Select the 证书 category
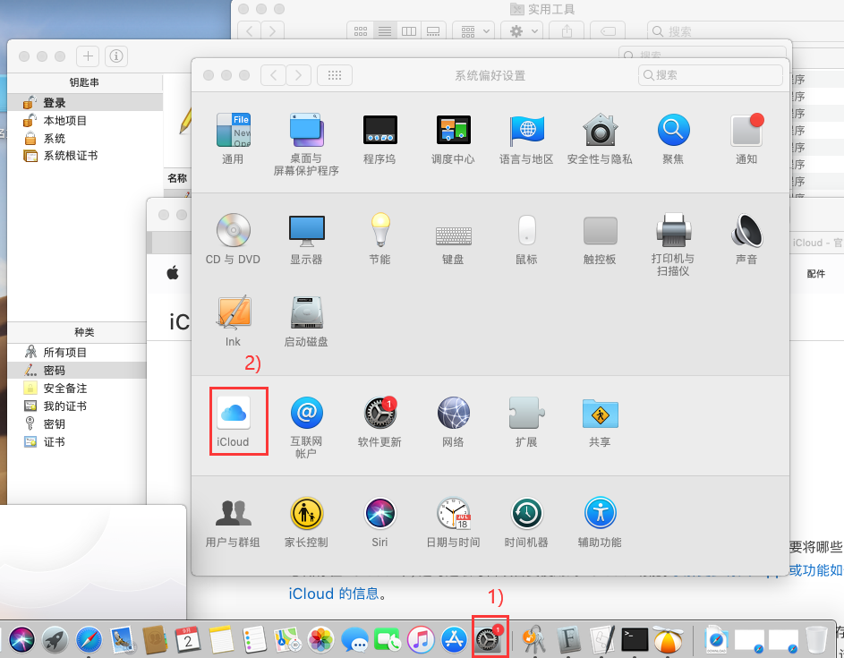This screenshot has height=658, width=844. click(x=77, y=441)
